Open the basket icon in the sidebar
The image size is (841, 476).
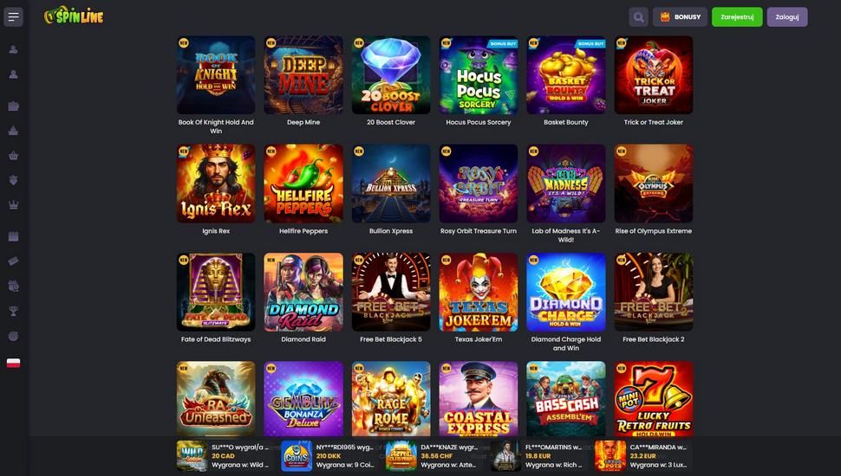click(x=13, y=155)
